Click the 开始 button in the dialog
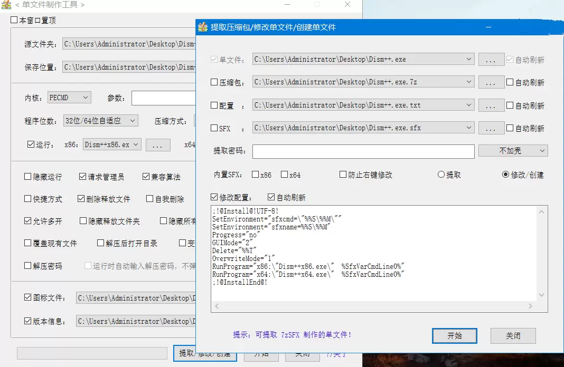 click(454, 336)
